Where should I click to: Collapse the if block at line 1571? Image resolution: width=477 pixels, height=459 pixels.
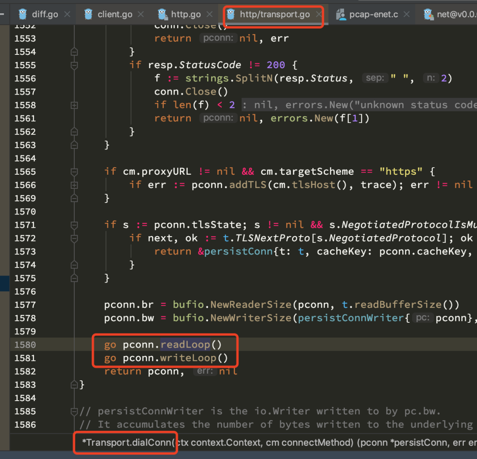tap(74, 225)
